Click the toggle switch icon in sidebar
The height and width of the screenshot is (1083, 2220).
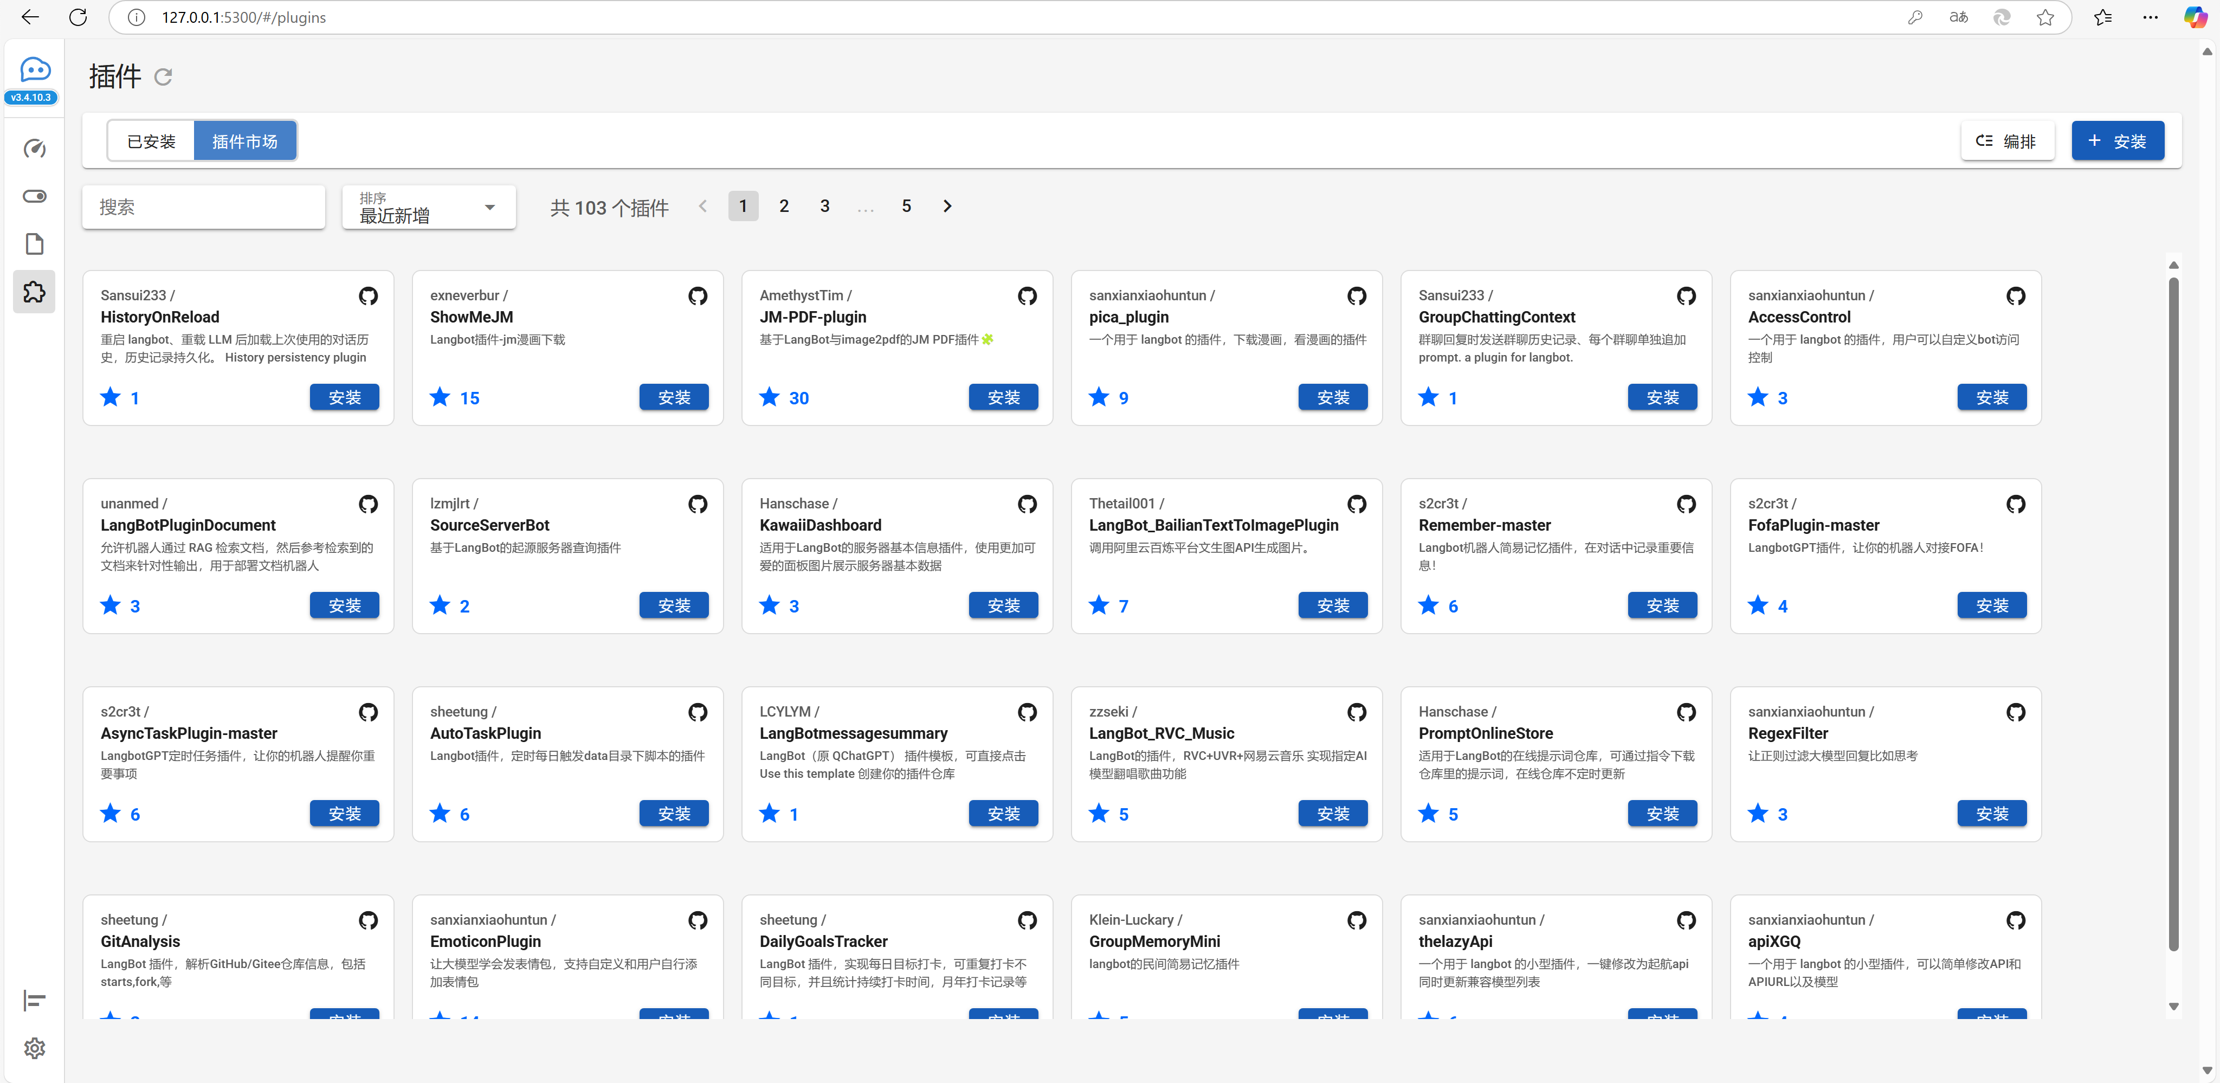35,196
